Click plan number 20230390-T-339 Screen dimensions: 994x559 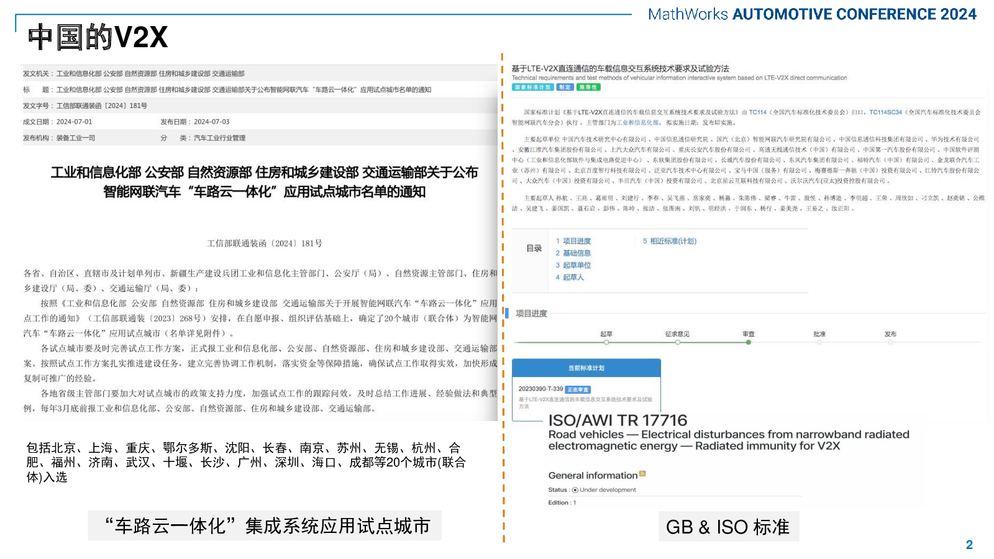[x=540, y=389]
